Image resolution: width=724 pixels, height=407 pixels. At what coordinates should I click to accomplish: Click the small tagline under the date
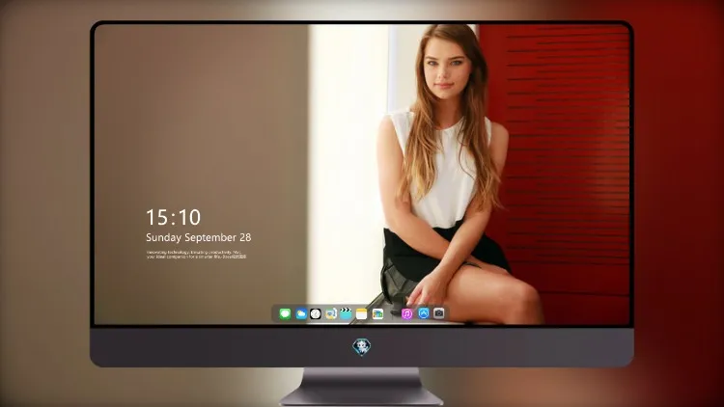196,255
